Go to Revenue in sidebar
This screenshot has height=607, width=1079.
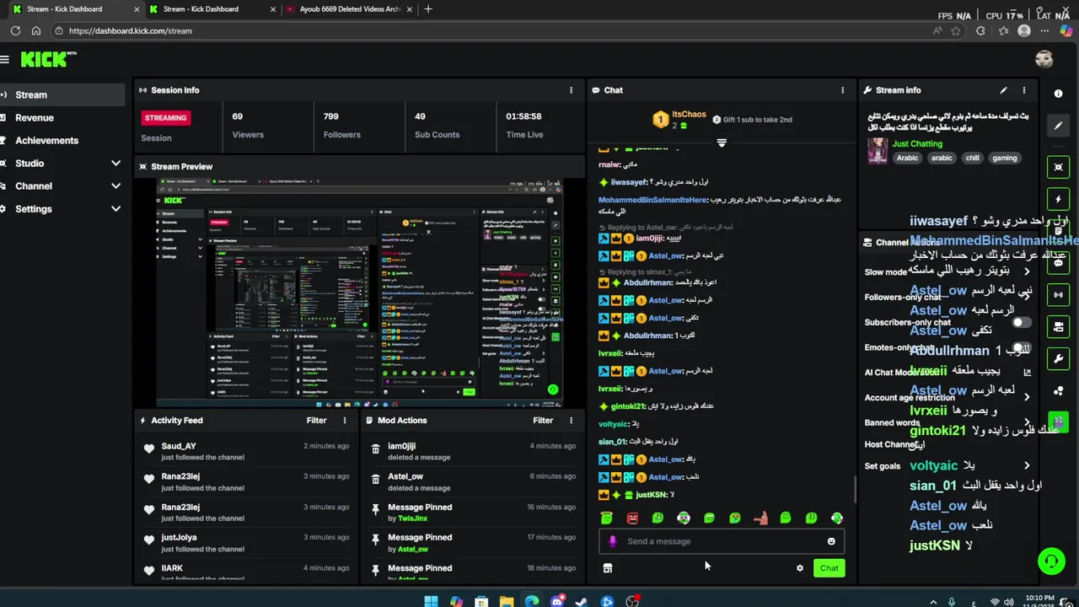click(x=62, y=118)
